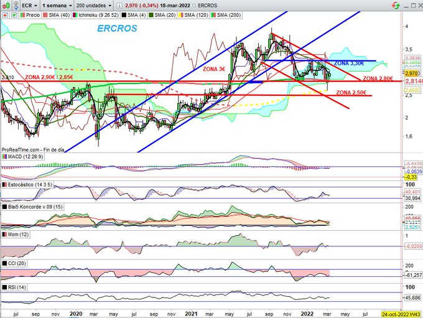Viewport: 423px width, 318px height.
Task: Click the 2,814 red price axis label
Action: 412,82
